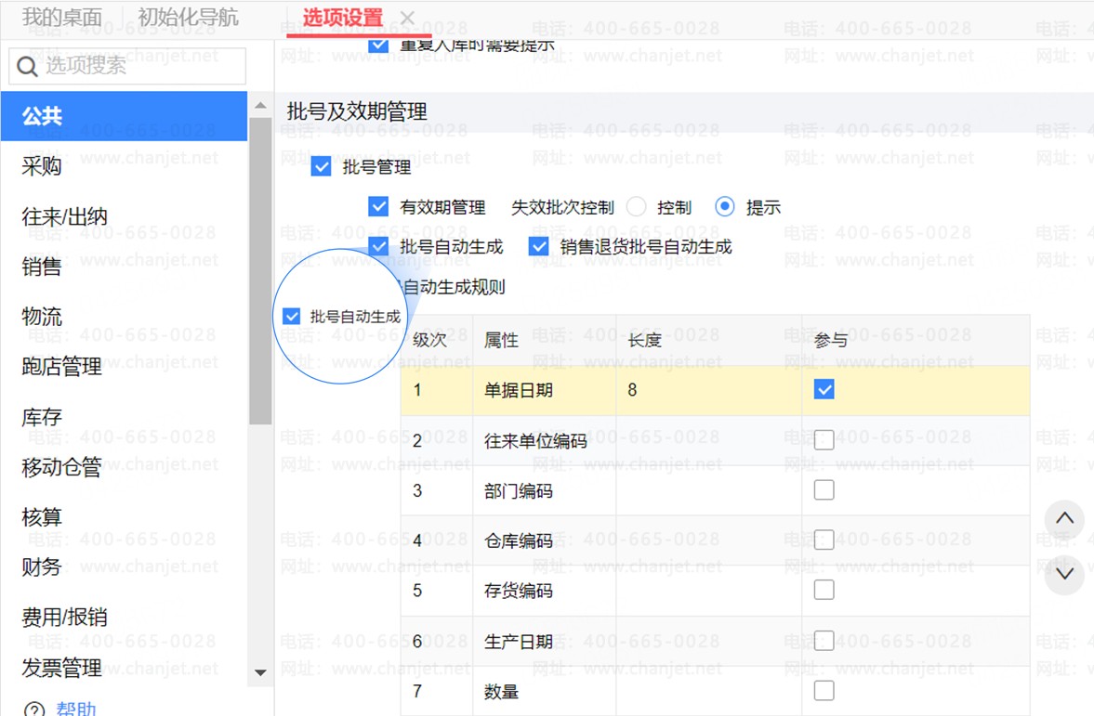Open the 采购 options category
The image size is (1094, 716).
tap(42, 167)
